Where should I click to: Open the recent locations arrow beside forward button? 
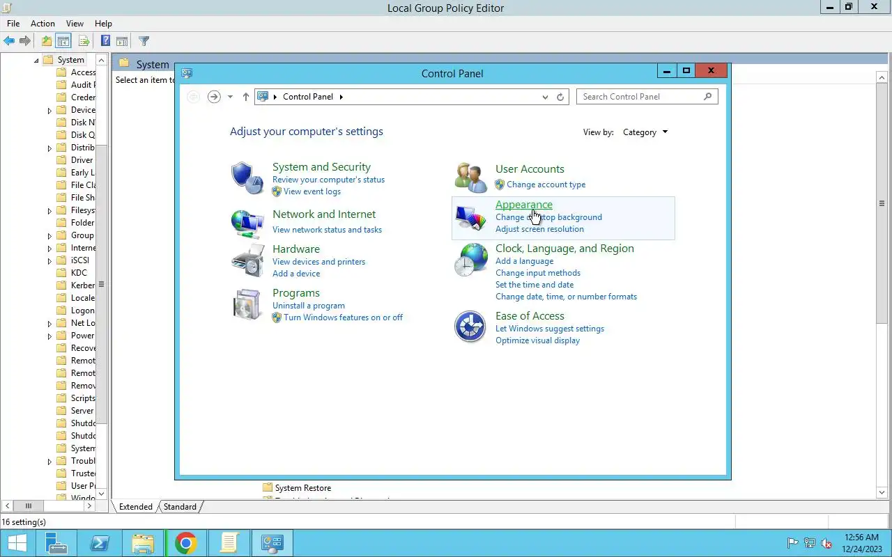tap(230, 97)
